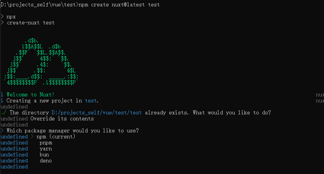Click the D:\projects_self\vue\test prompt path
This screenshot has height=174, width=324.
click(x=38, y=4)
